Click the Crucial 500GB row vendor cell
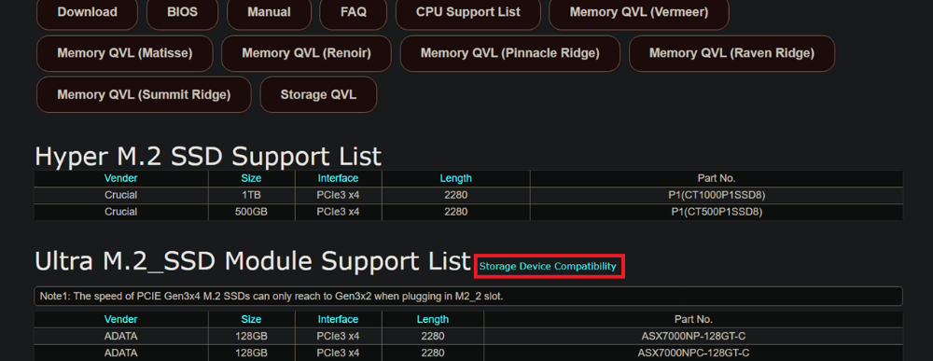Image resolution: width=933 pixels, height=361 pixels. [120, 212]
